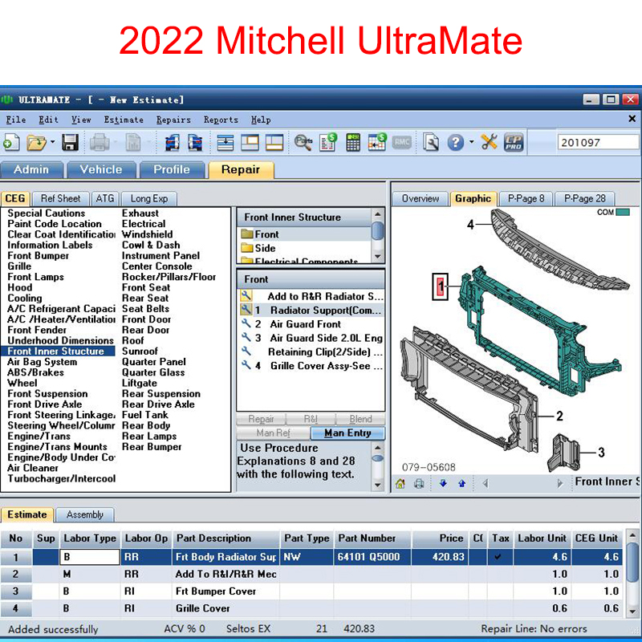The image size is (642, 642).
Task: Switch to the Admin tab
Action: click(x=31, y=169)
